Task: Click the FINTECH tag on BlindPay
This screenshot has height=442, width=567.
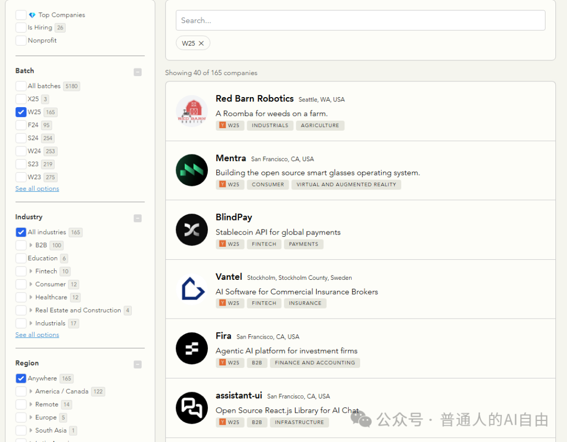Action: click(x=264, y=244)
